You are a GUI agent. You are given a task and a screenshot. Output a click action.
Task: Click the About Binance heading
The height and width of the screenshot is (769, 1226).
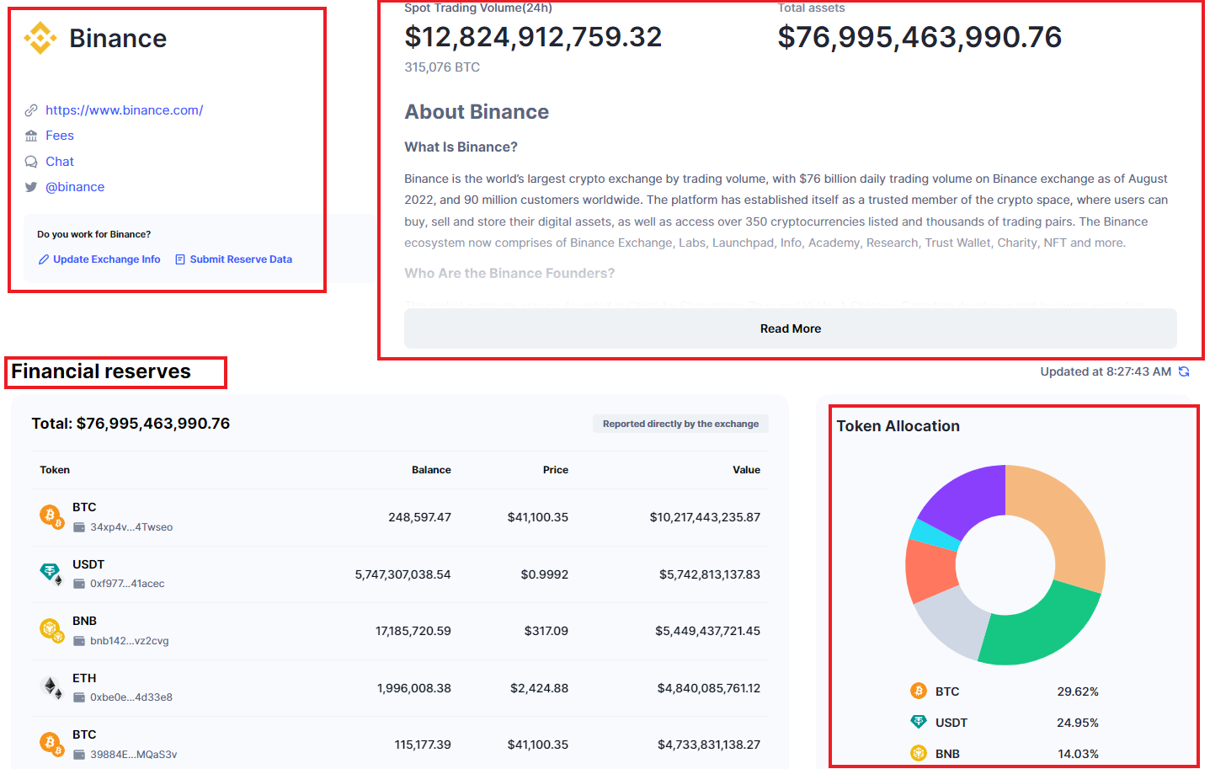point(477,112)
